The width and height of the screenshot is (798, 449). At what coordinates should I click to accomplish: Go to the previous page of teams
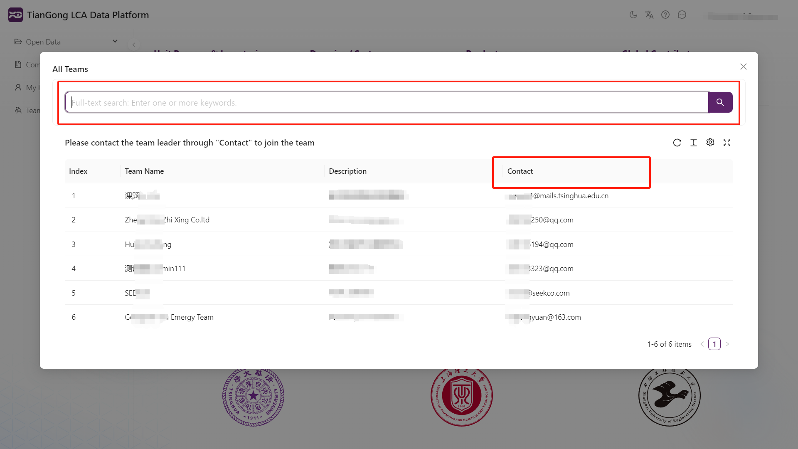tap(702, 344)
